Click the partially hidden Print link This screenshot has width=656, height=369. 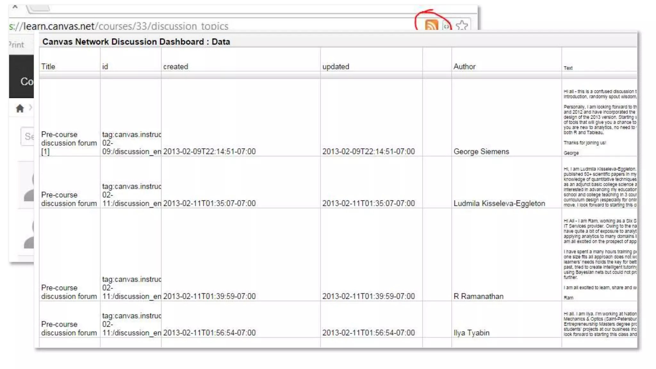tap(17, 45)
